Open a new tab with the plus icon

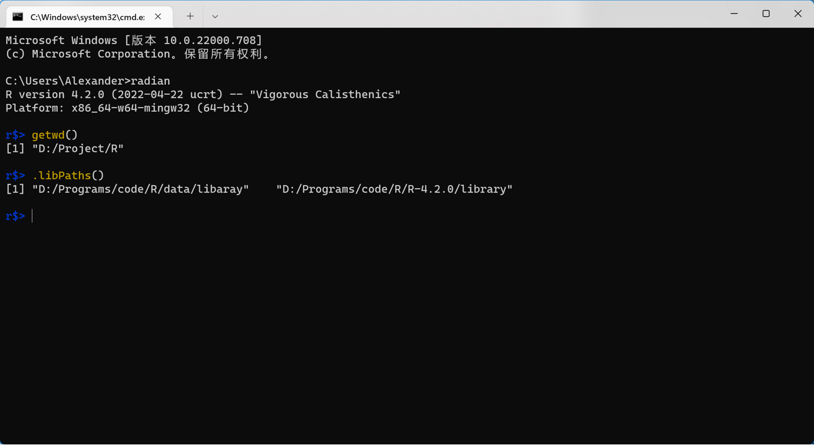point(190,16)
